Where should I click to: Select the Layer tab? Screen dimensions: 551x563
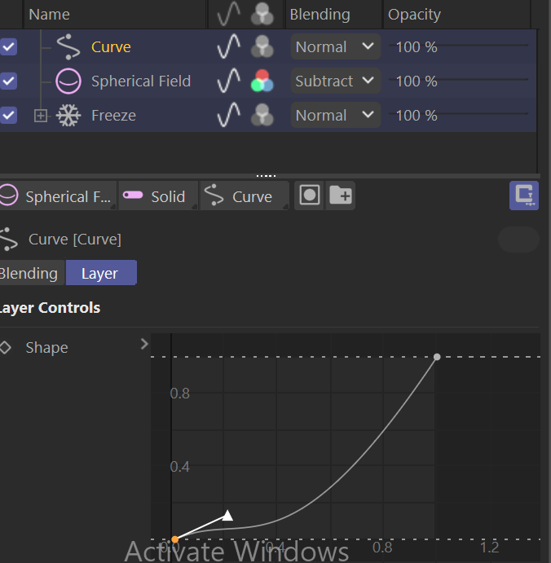point(100,274)
